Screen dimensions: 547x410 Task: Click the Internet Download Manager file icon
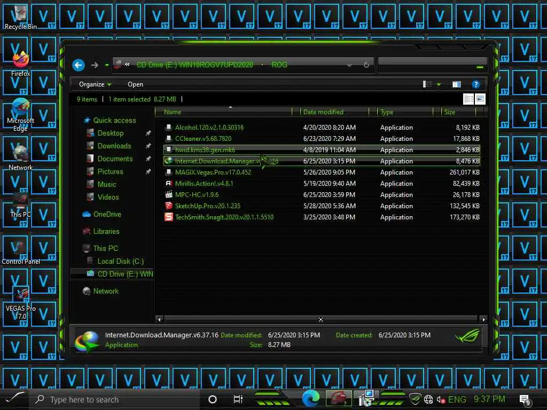pos(168,161)
